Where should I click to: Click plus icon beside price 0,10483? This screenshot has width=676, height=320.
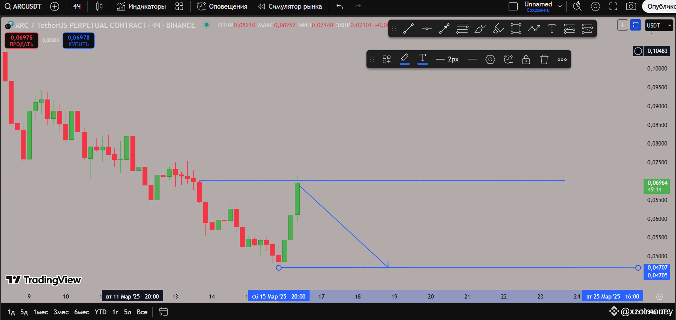[638, 51]
